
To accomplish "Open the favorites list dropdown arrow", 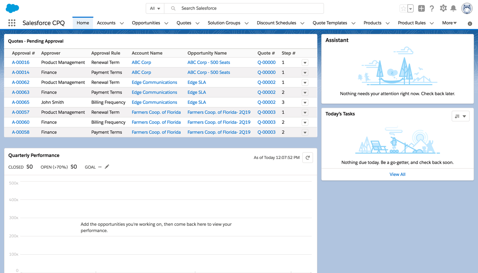I will coord(411,9).
